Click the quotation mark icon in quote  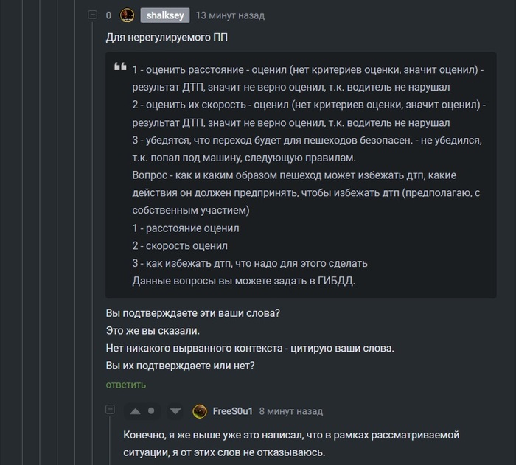(120, 69)
